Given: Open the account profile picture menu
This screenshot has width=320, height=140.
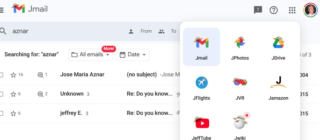Looking at the screenshot, I should point(310,10).
